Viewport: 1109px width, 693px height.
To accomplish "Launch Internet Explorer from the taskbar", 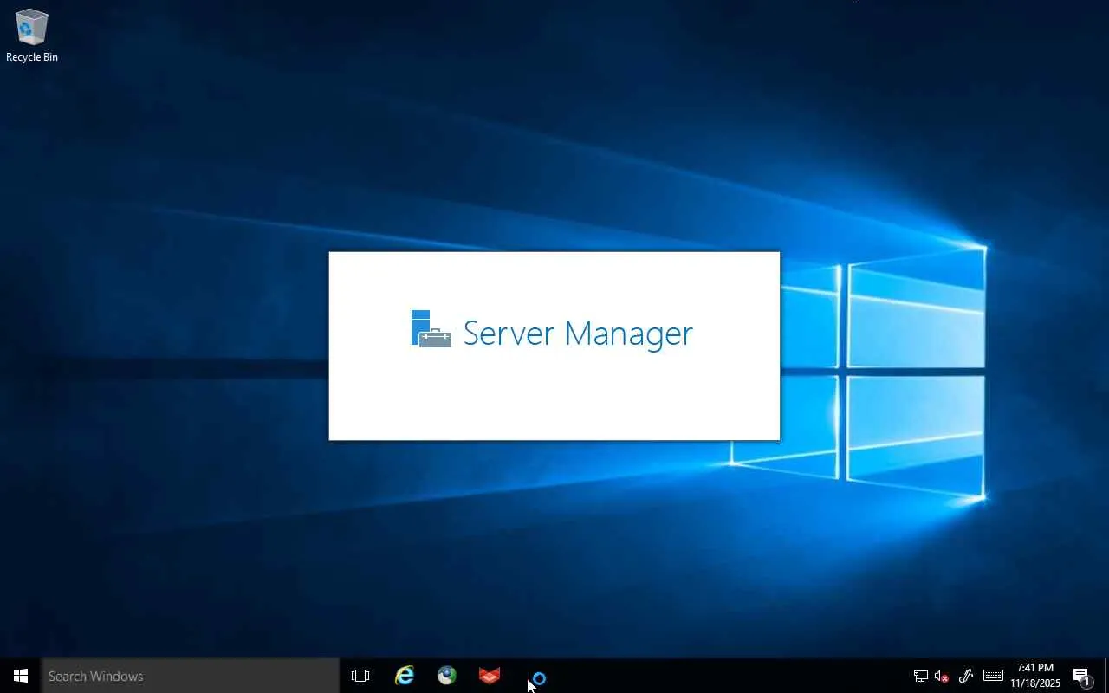I will 405,676.
